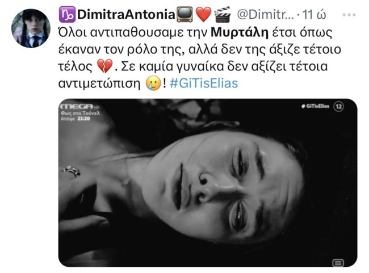Click the tearful smiling face emoji

tap(153, 83)
